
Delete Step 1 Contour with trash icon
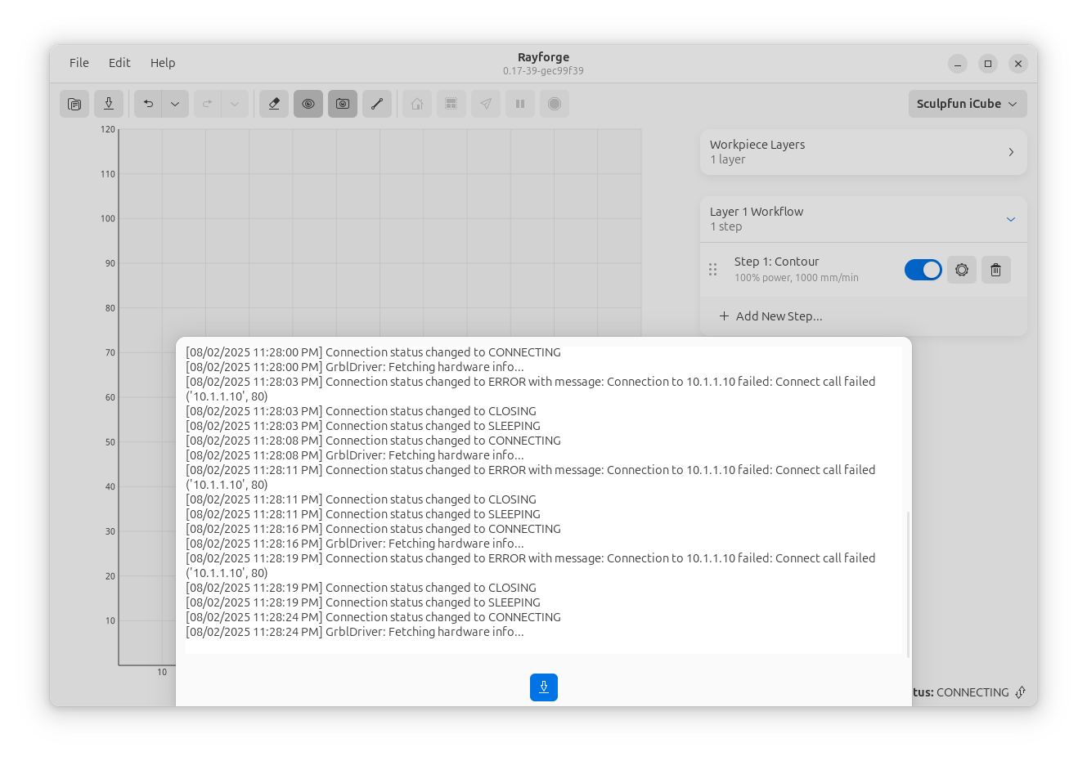click(995, 270)
